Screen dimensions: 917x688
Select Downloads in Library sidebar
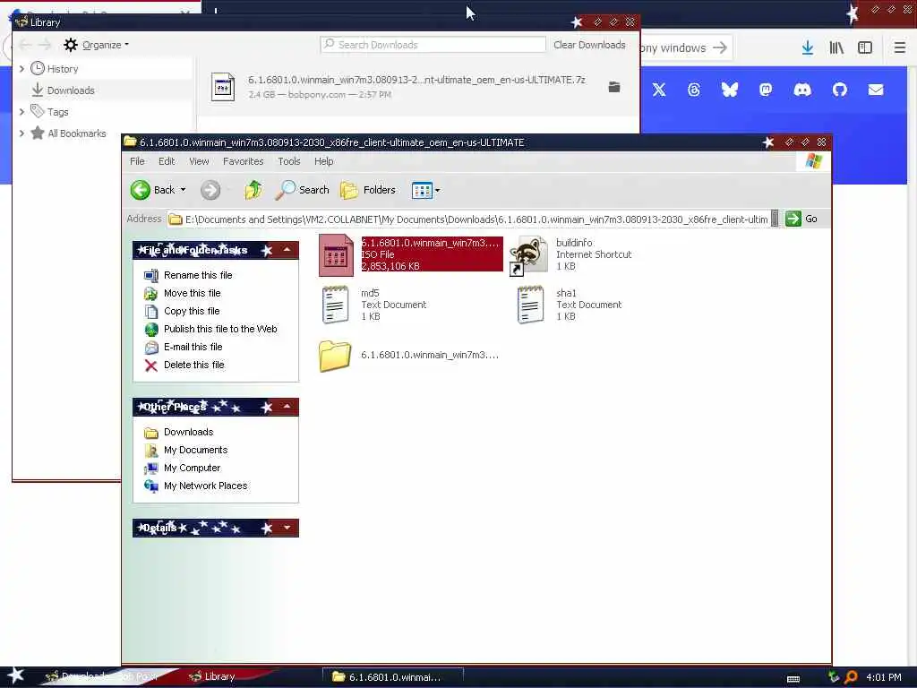coord(71,90)
